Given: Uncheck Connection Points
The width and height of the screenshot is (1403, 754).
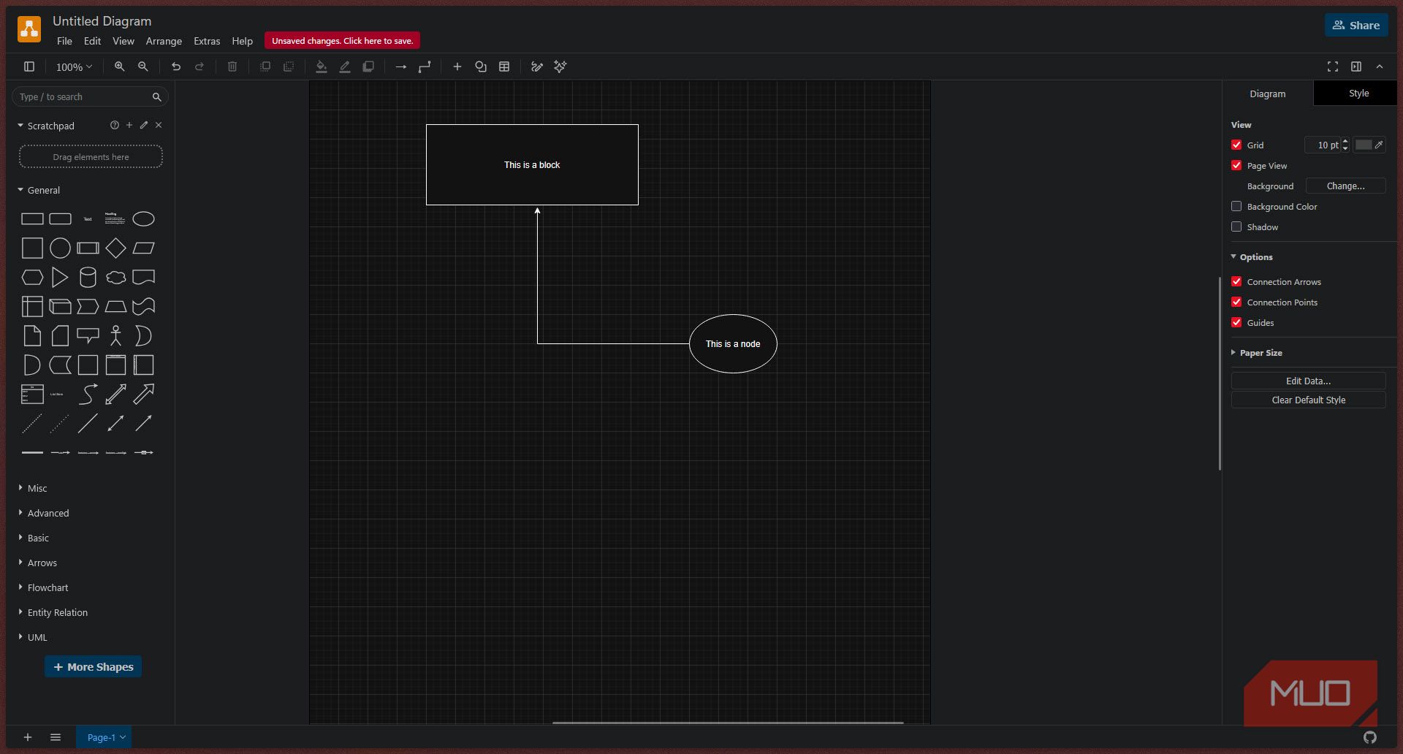Looking at the screenshot, I should coord(1236,302).
